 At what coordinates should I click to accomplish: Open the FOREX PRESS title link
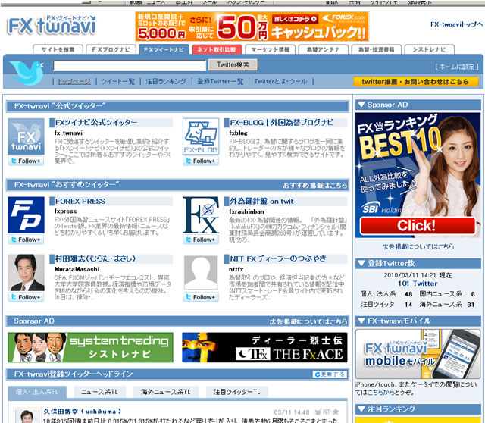tap(80, 201)
